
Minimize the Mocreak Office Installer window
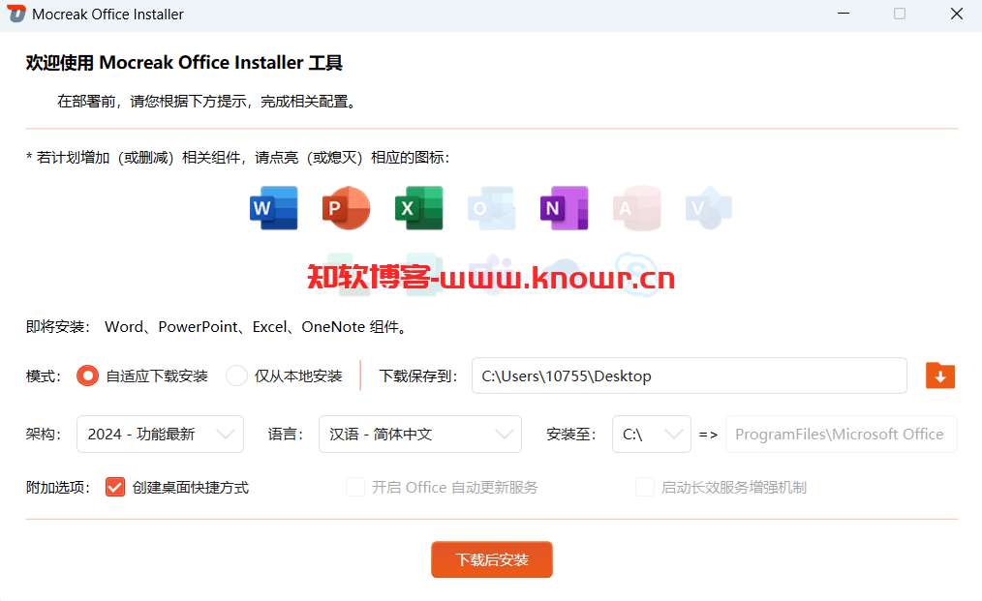(844, 14)
